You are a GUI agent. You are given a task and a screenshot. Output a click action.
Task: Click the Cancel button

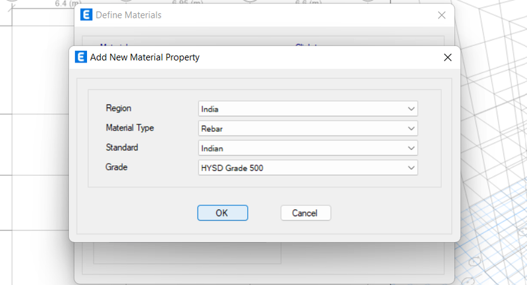coord(306,213)
